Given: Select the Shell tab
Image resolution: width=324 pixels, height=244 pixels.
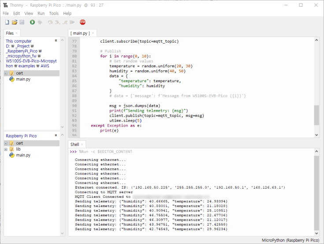Looking at the screenshot, I should 74,145.
